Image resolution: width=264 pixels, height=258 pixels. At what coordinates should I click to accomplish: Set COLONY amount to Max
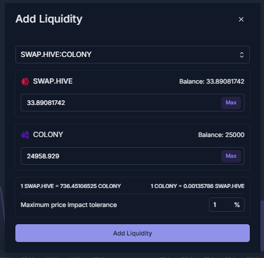[231, 156]
